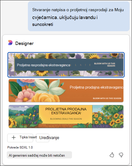
Task: Click the plus icon on Insert button
Action: (x=13, y=138)
